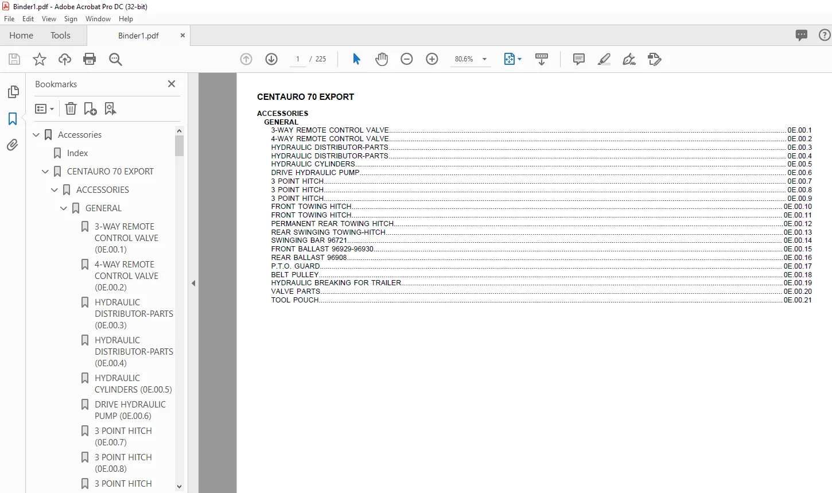Switch to the Home tab
832x493 pixels.
pyautogui.click(x=21, y=36)
